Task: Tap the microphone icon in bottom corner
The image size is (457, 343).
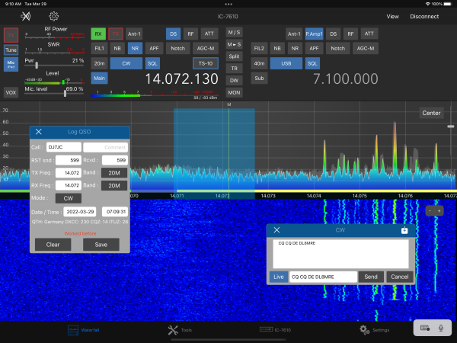Action: 440,327
